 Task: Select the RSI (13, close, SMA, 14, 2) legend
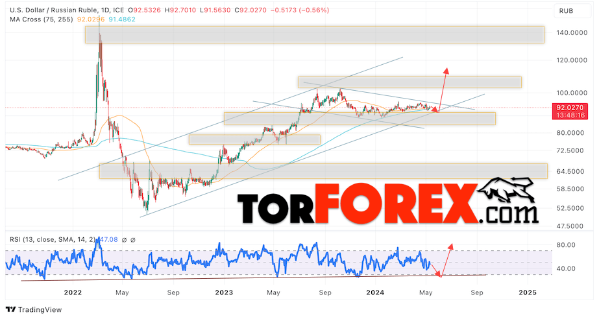point(53,240)
